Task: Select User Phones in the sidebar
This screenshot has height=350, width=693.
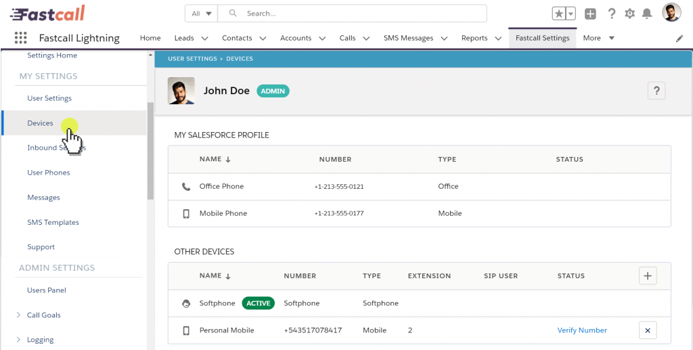Action: point(48,173)
